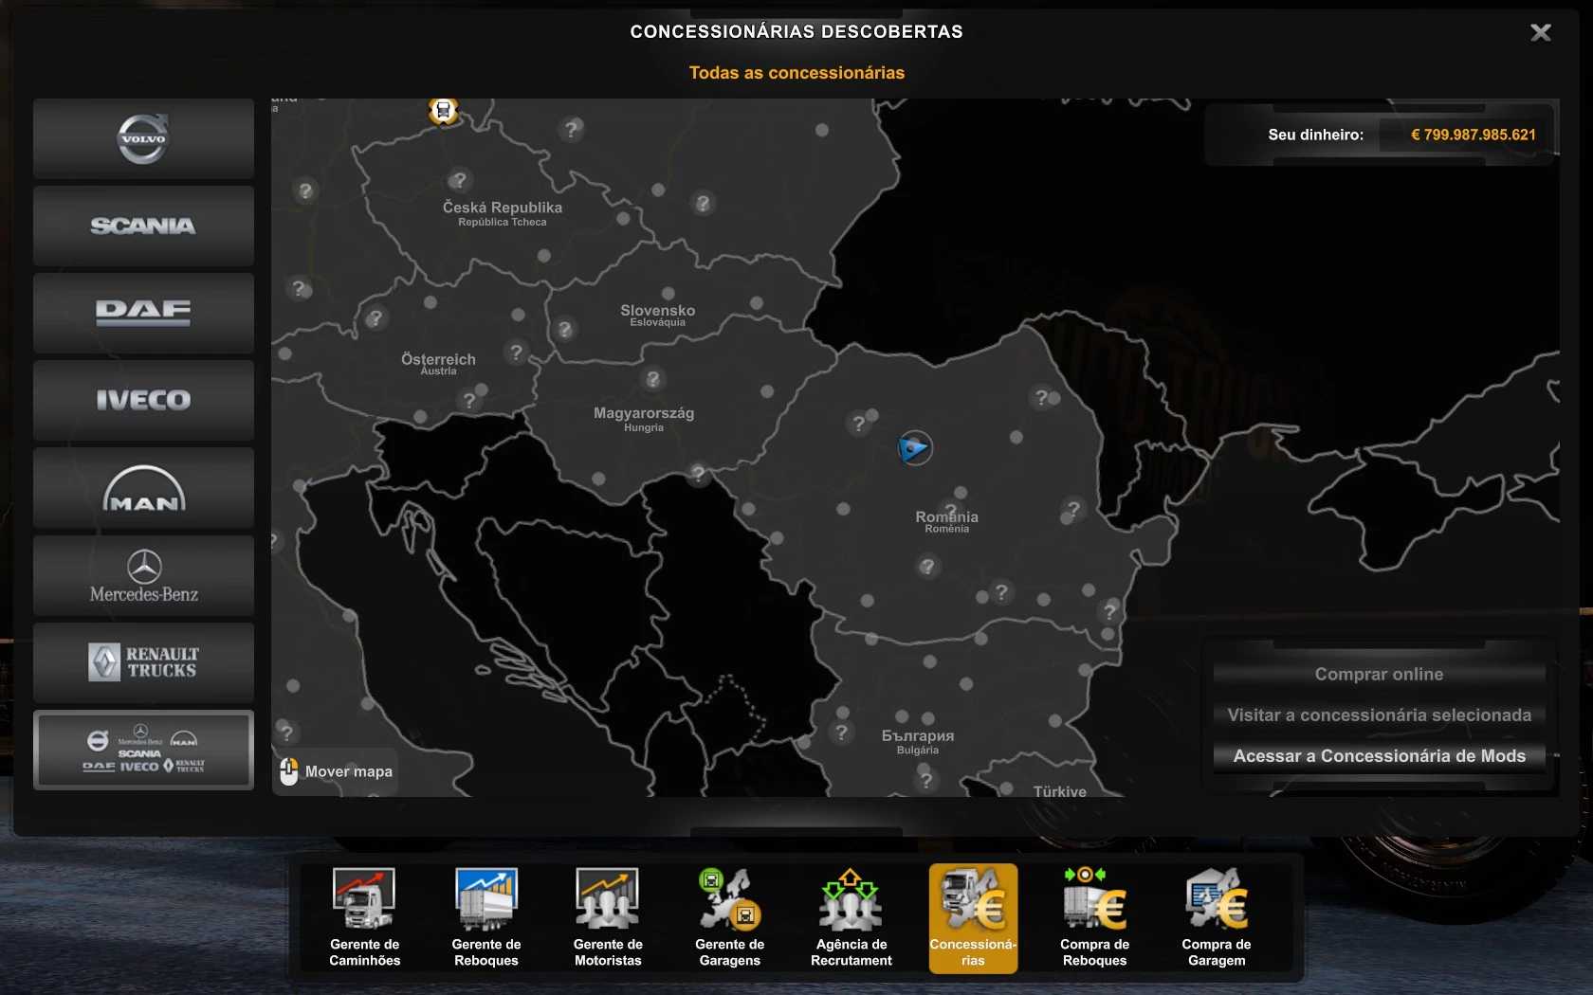Choose the DAF dealership filter
The height and width of the screenshot is (995, 1593).
143,314
